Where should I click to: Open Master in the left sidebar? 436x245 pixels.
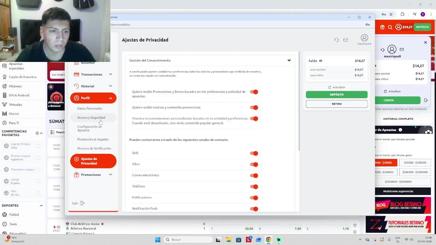tap(14, 114)
